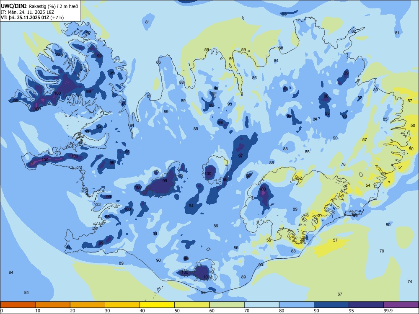Image resolution: width=419 pixels, height=314 pixels.
Task: Click the map value '76' on the map
Action: [343, 164]
